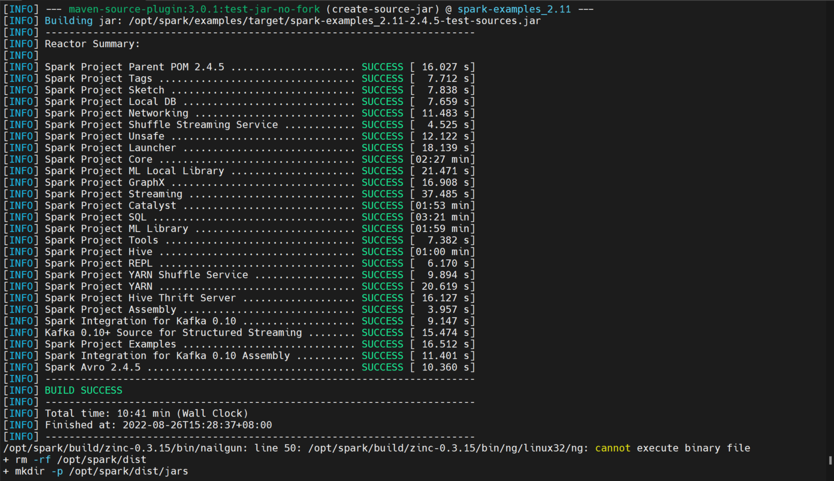Click the green 'BUILD SUCCESS' message

[84, 390]
